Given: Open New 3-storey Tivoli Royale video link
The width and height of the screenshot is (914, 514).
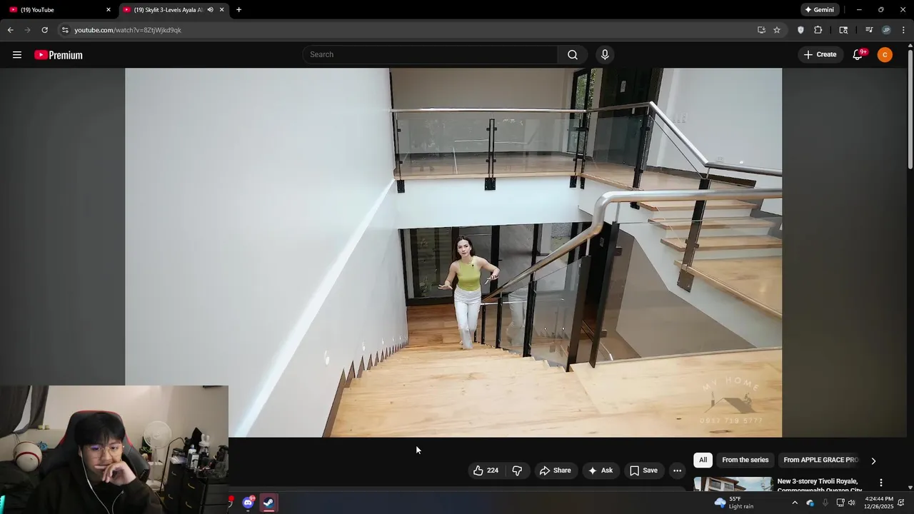Looking at the screenshot, I should click(x=819, y=485).
